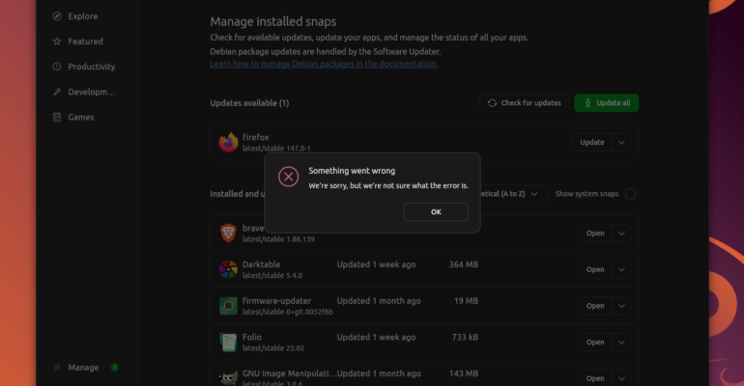This screenshot has height=386, width=744.
Task: Click the Explore compass icon
Action: [x=57, y=16]
